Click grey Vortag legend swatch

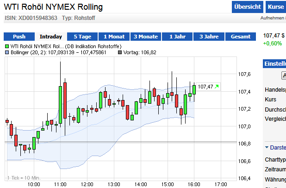(120, 53)
